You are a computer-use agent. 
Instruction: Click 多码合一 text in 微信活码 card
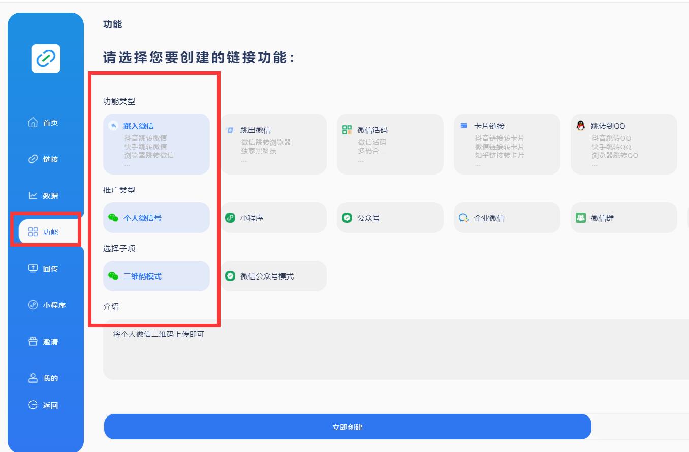372,151
